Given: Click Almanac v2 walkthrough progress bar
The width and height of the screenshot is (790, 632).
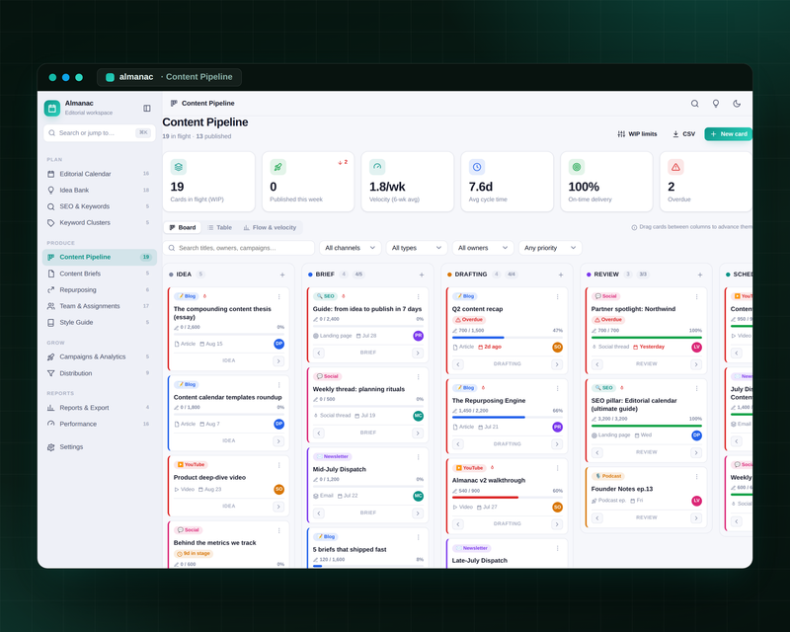Looking at the screenshot, I should pyautogui.click(x=508, y=498).
